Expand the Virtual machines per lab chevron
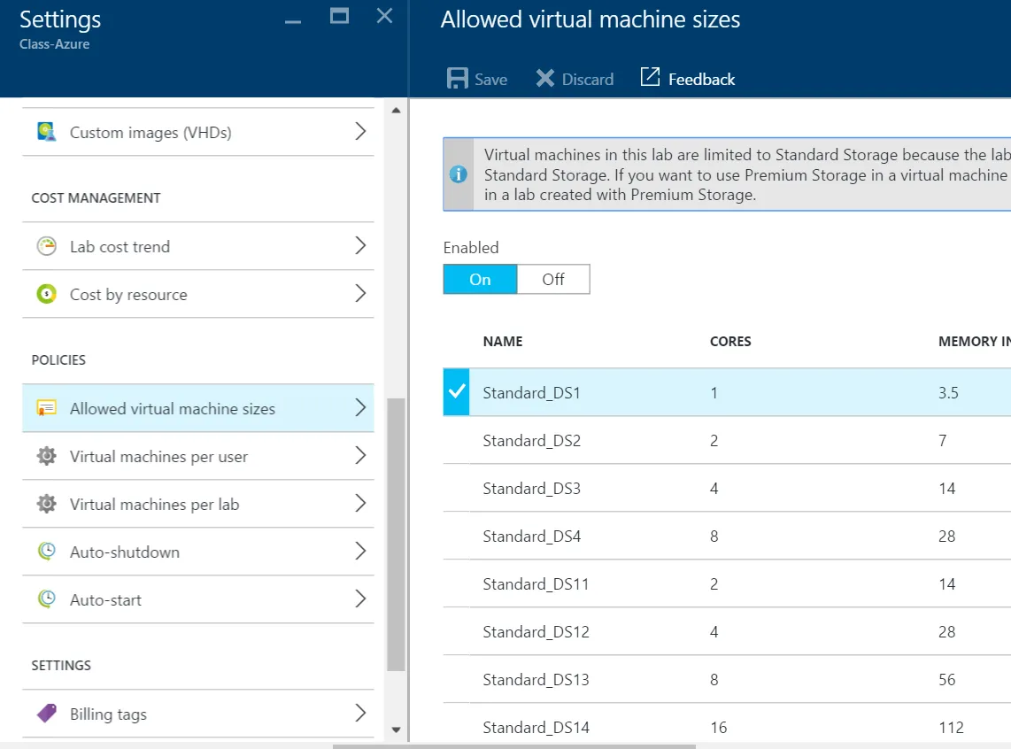 (x=360, y=504)
